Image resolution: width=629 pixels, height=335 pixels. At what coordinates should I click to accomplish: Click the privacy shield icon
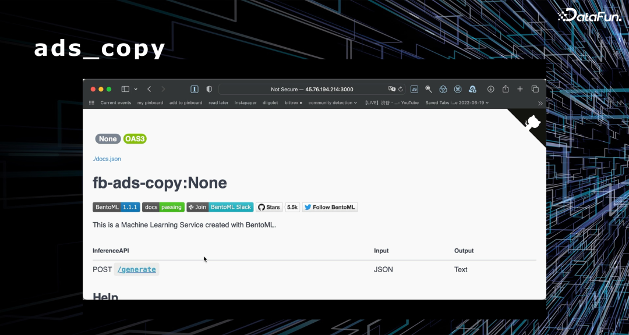click(x=209, y=89)
